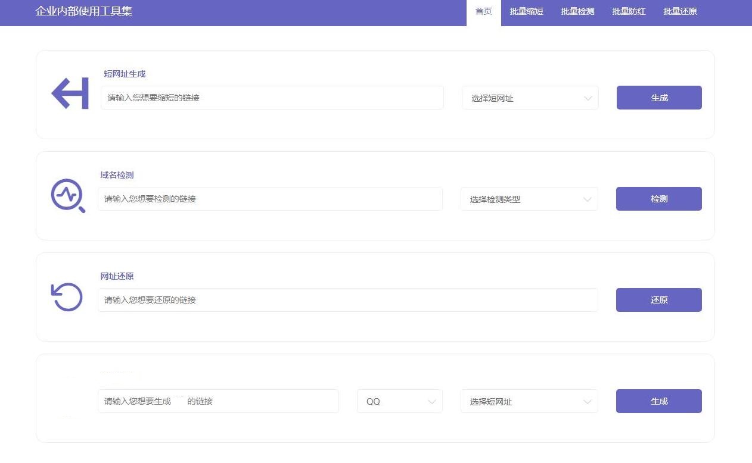This screenshot has height=463, width=752.
Task: Click the magnifier pulse icon for 域名检测
Action: [67, 195]
